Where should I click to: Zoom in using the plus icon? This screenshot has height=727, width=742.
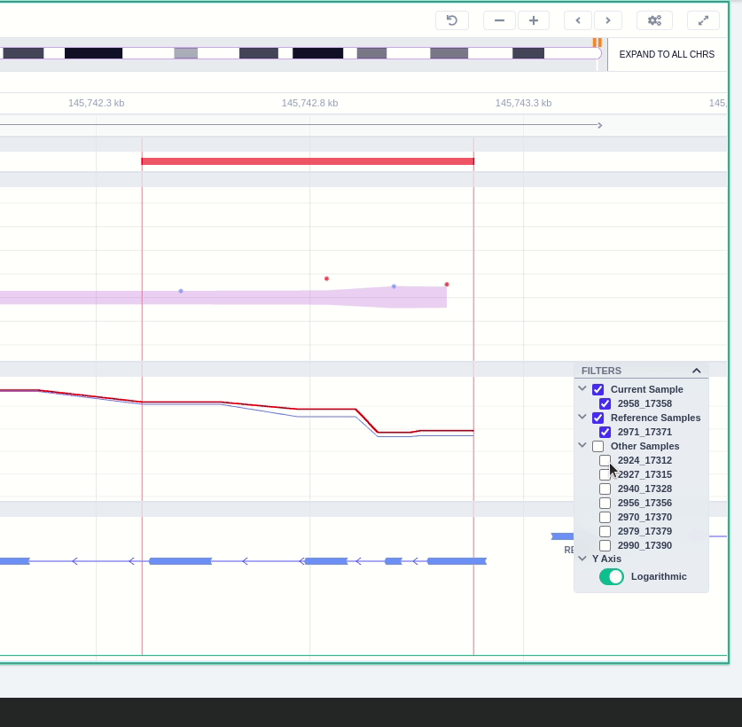pos(534,20)
